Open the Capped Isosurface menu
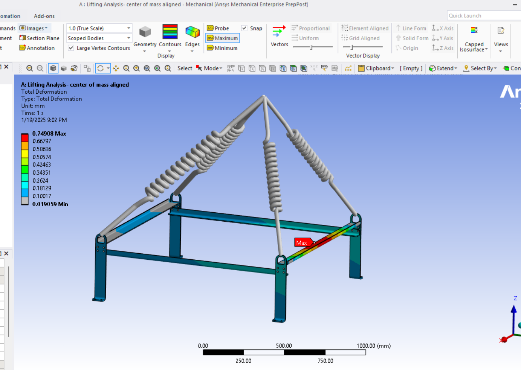The image size is (521, 370). coord(474,38)
